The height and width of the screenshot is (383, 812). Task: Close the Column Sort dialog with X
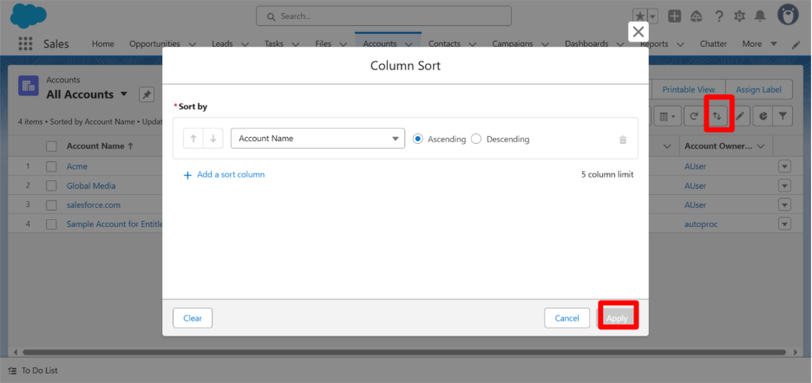(638, 31)
